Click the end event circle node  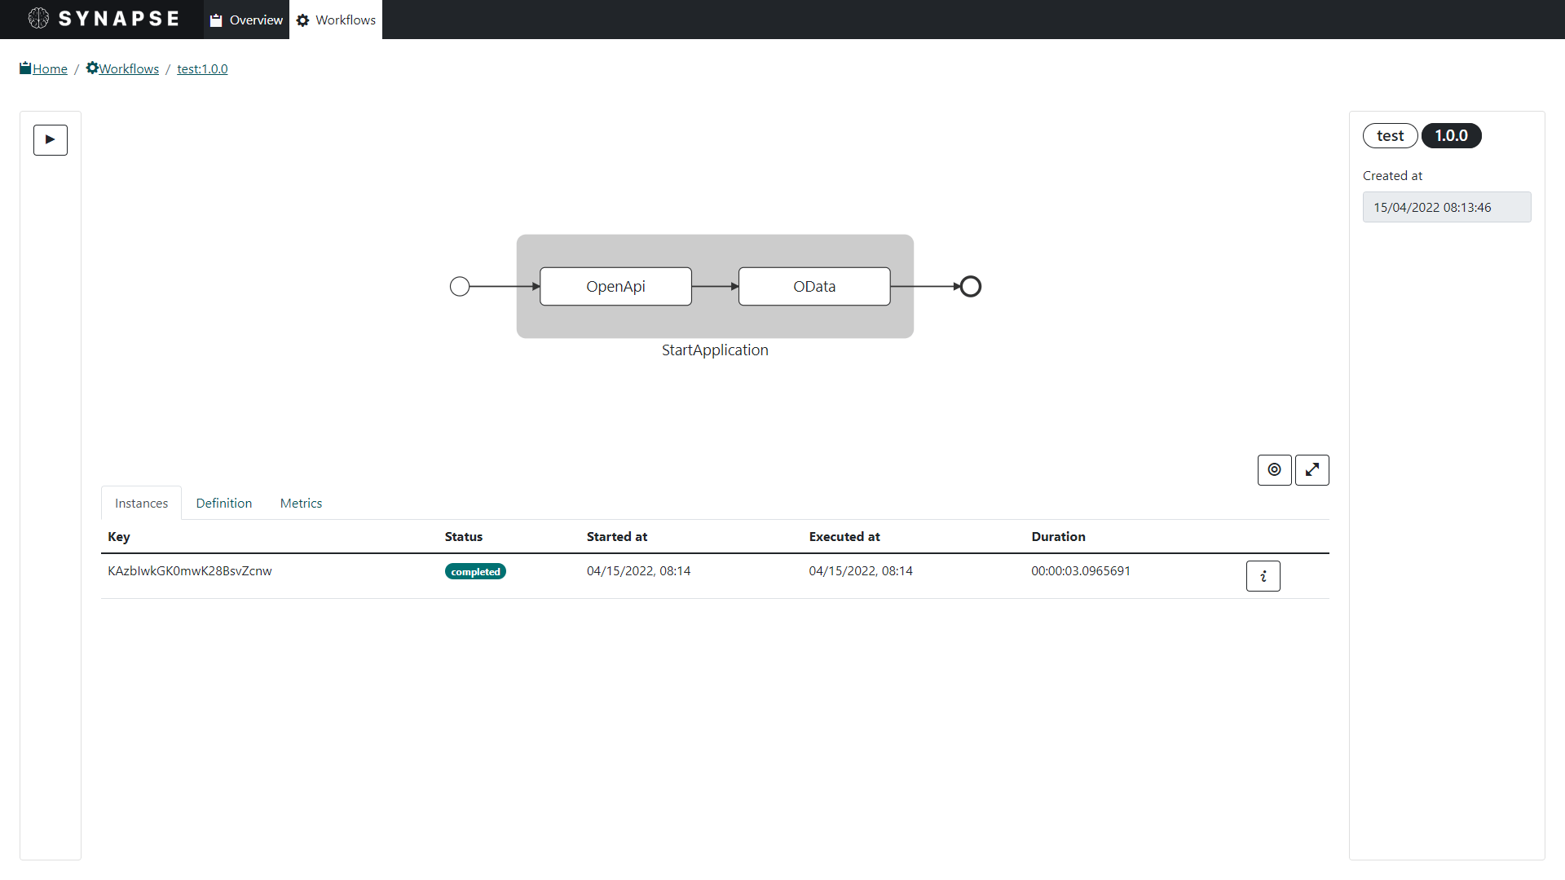point(970,287)
